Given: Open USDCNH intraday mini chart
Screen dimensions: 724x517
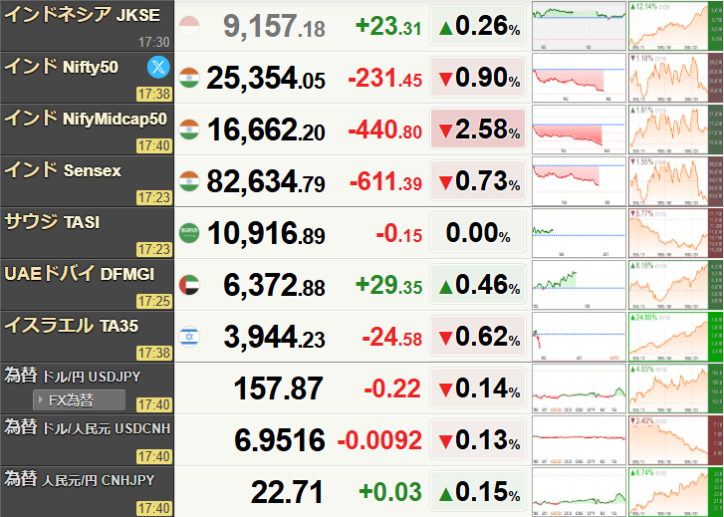Looking at the screenshot, I should 579,440.
